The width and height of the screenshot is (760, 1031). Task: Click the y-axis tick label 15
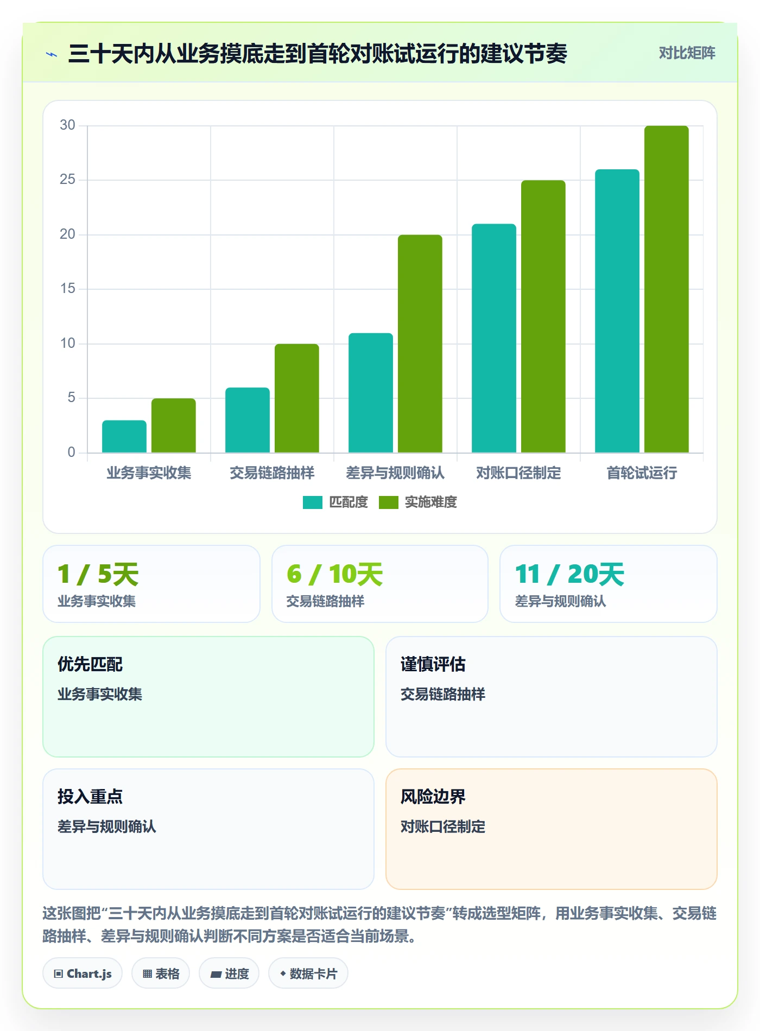pos(67,289)
